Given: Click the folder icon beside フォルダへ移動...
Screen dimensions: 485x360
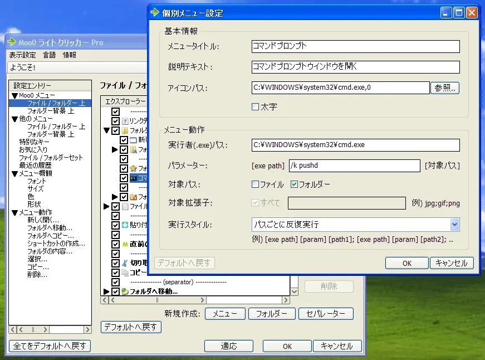Looking at the screenshot, I should click(x=125, y=291).
